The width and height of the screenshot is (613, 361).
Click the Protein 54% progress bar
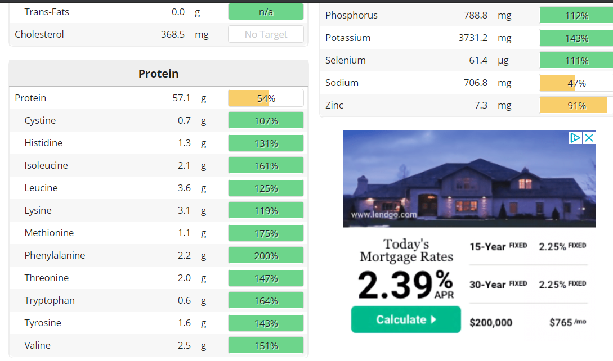[x=266, y=98]
